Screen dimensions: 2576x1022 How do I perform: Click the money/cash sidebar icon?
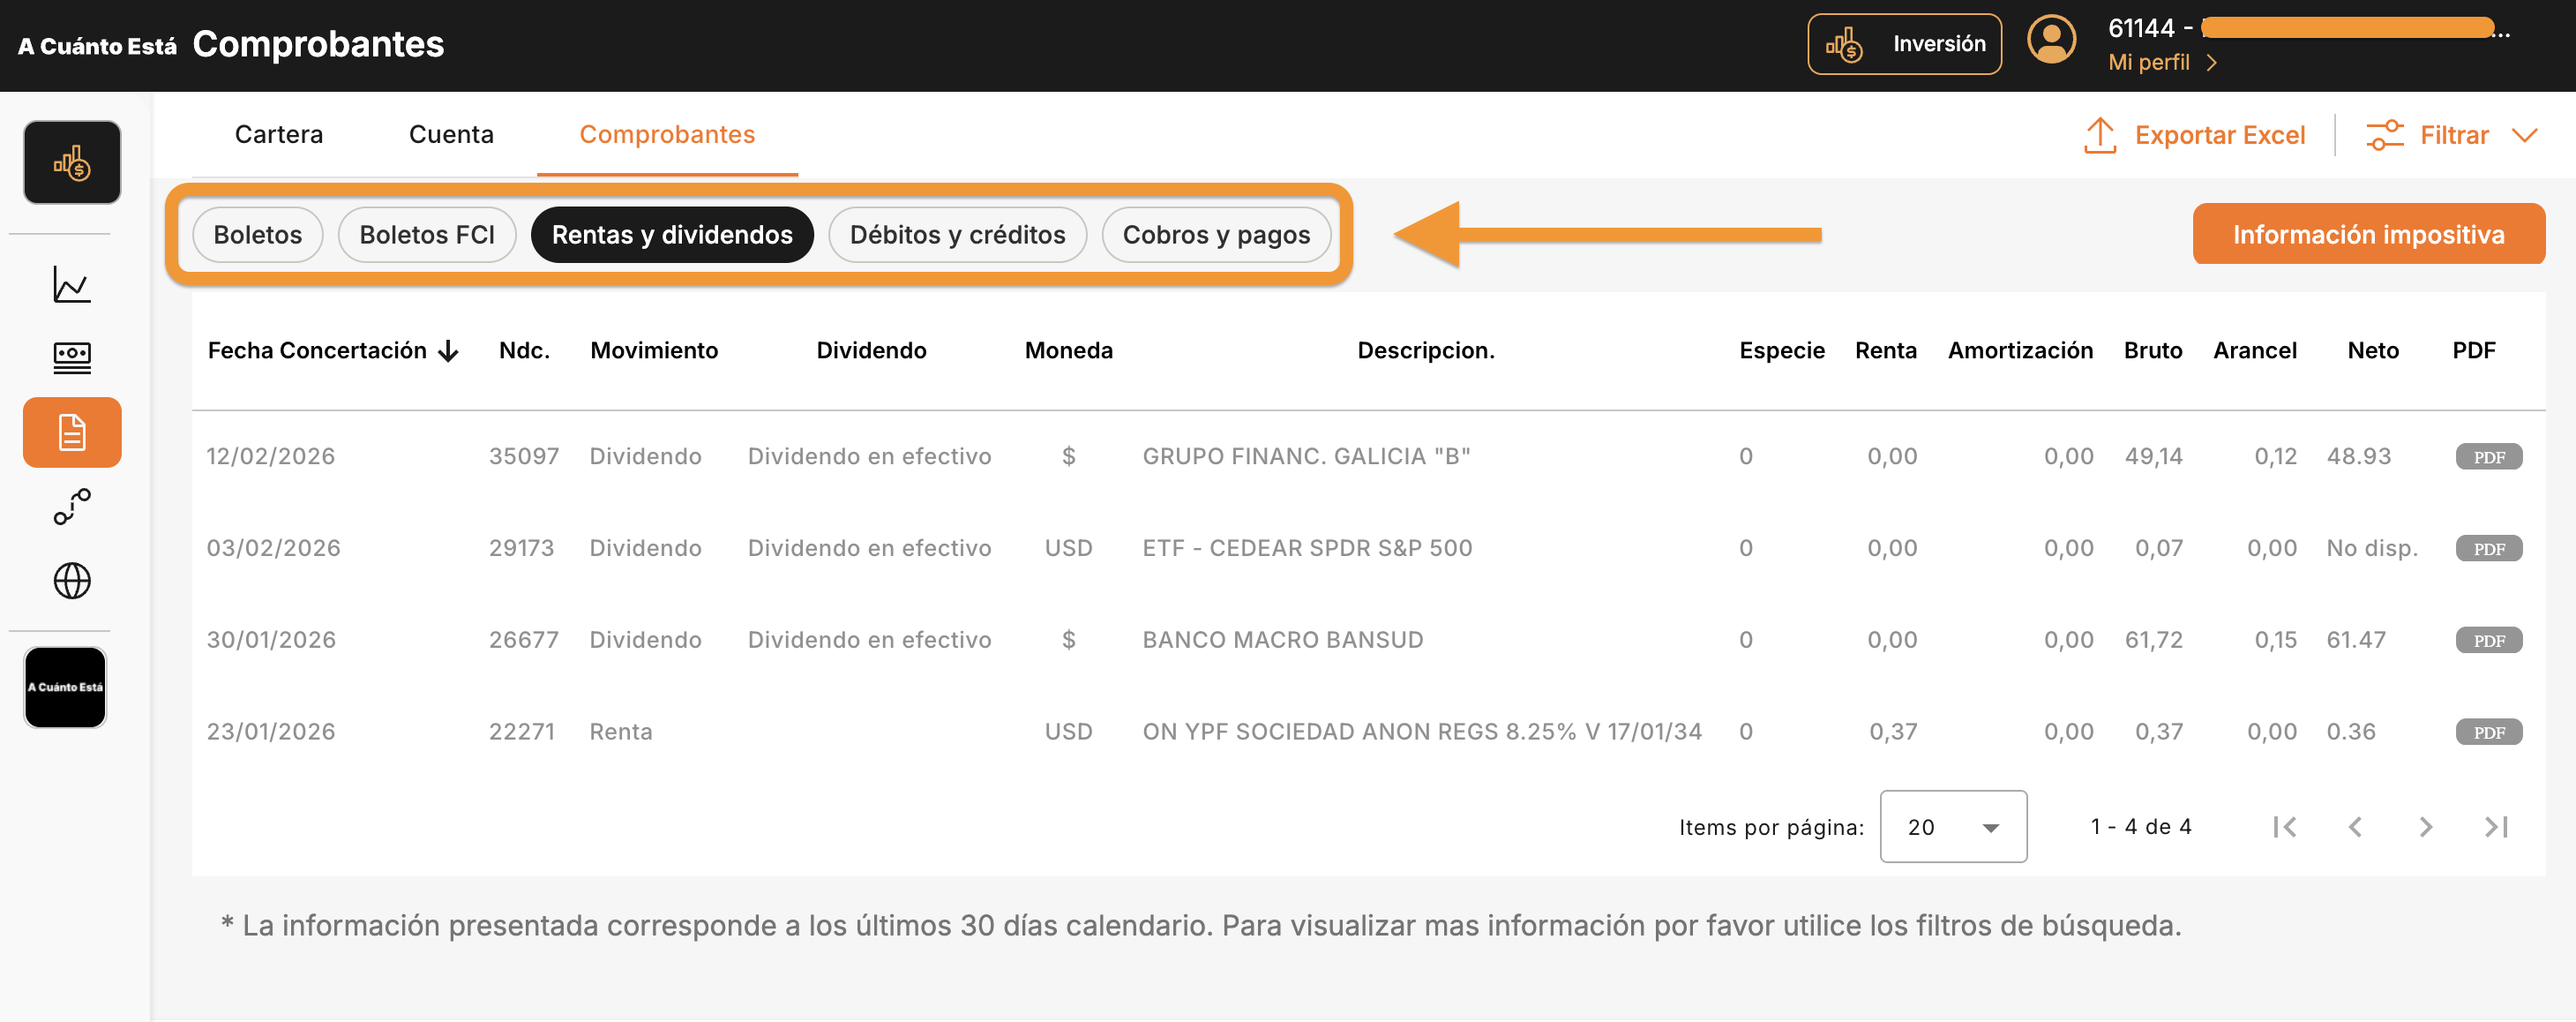(71, 357)
